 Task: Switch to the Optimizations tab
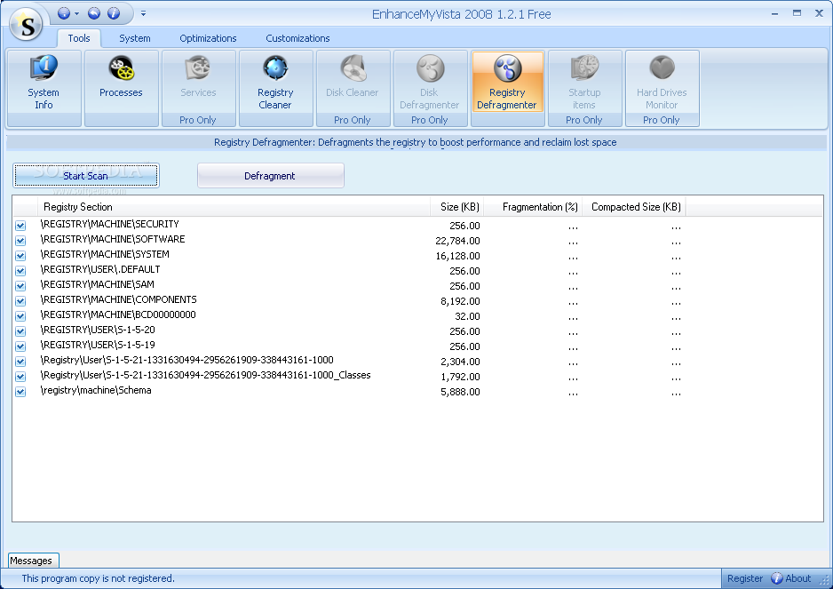[208, 38]
